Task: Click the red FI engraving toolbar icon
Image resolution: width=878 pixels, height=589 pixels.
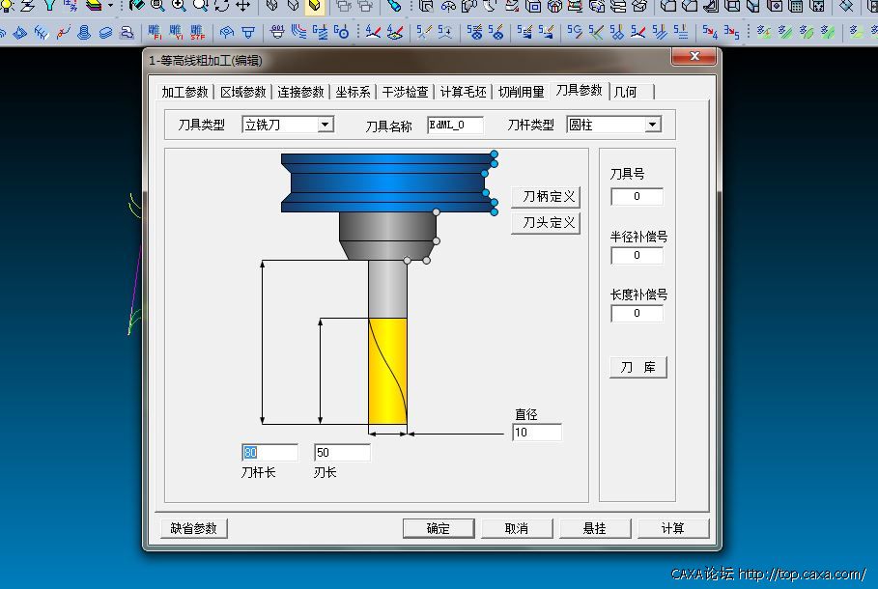Action: (155, 32)
